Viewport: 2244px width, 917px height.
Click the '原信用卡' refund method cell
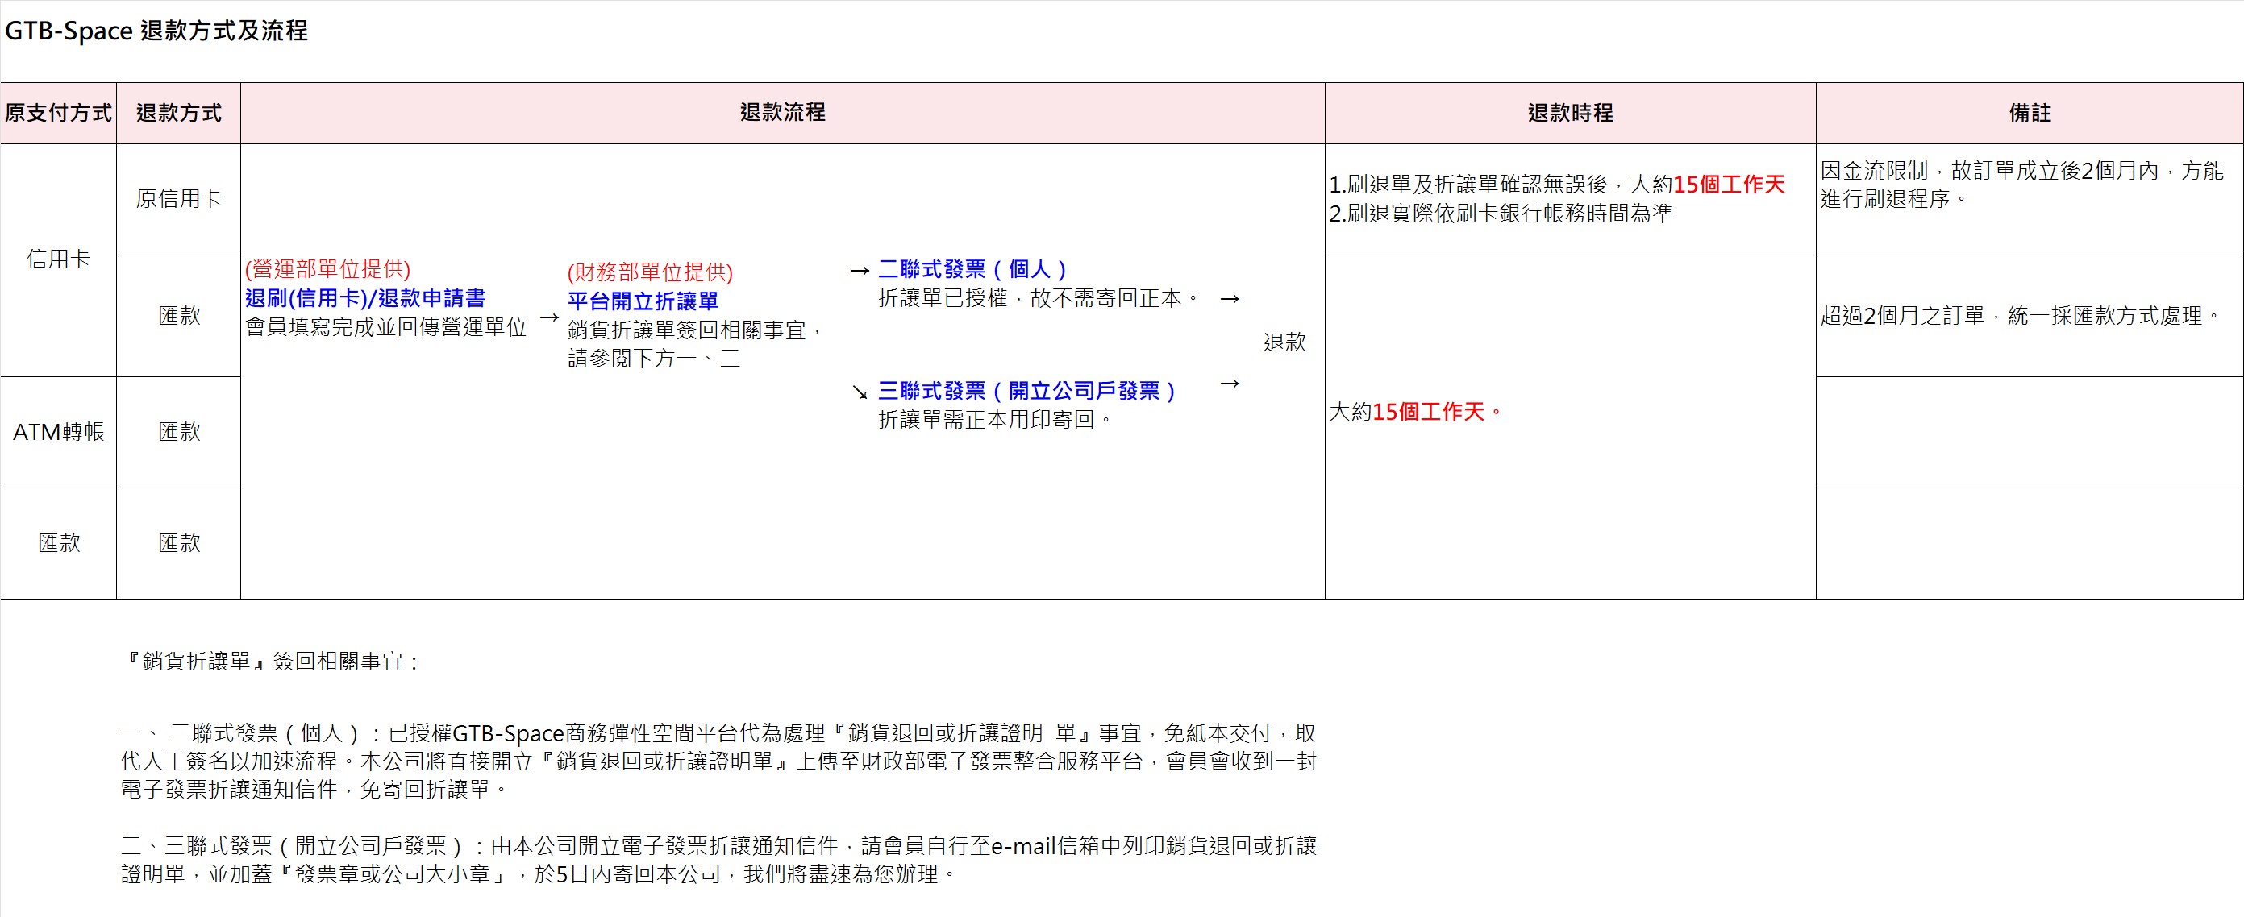pyautogui.click(x=178, y=199)
